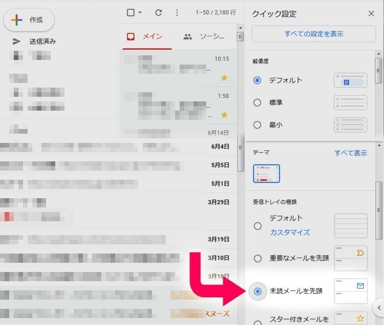
Task: Open the more options three-dot menu
Action: click(177, 13)
